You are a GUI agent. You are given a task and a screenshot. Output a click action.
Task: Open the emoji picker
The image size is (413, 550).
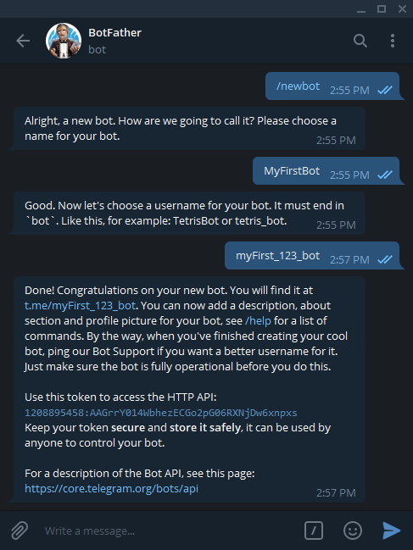[352, 531]
